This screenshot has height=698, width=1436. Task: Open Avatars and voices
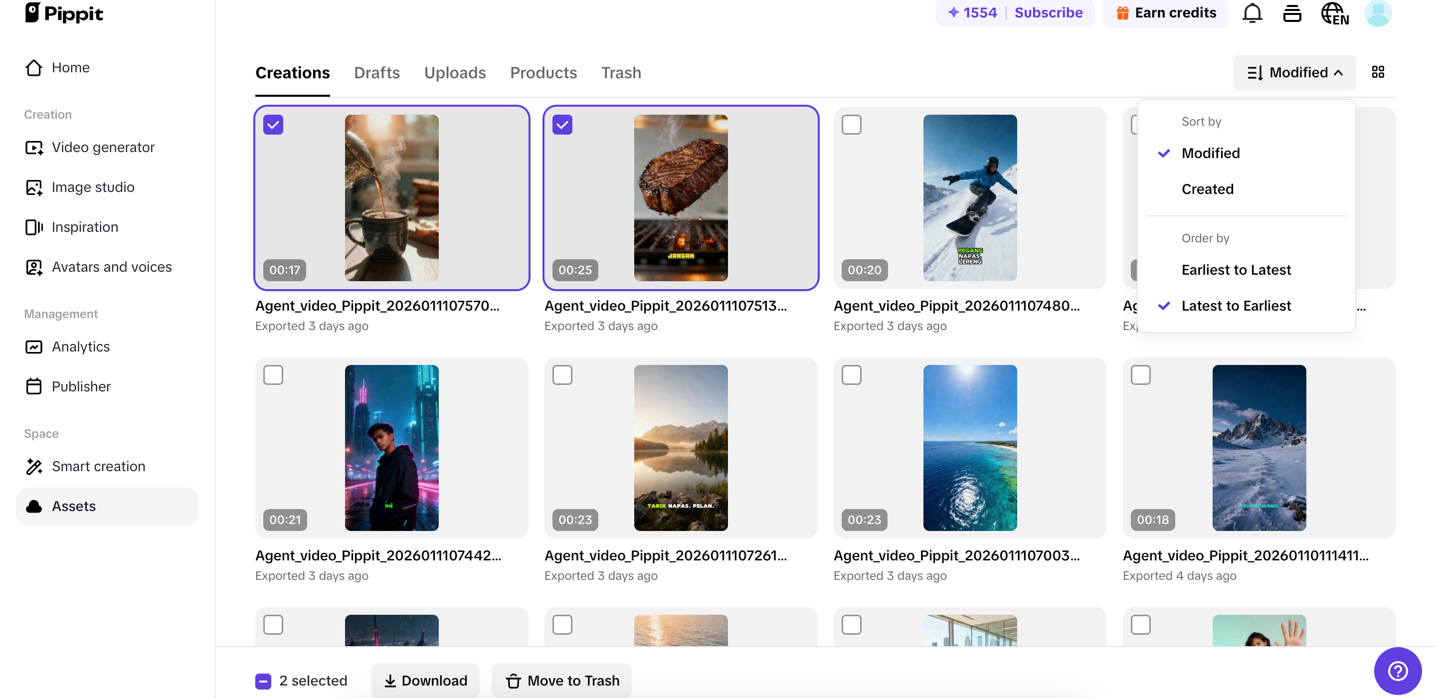[x=112, y=267]
